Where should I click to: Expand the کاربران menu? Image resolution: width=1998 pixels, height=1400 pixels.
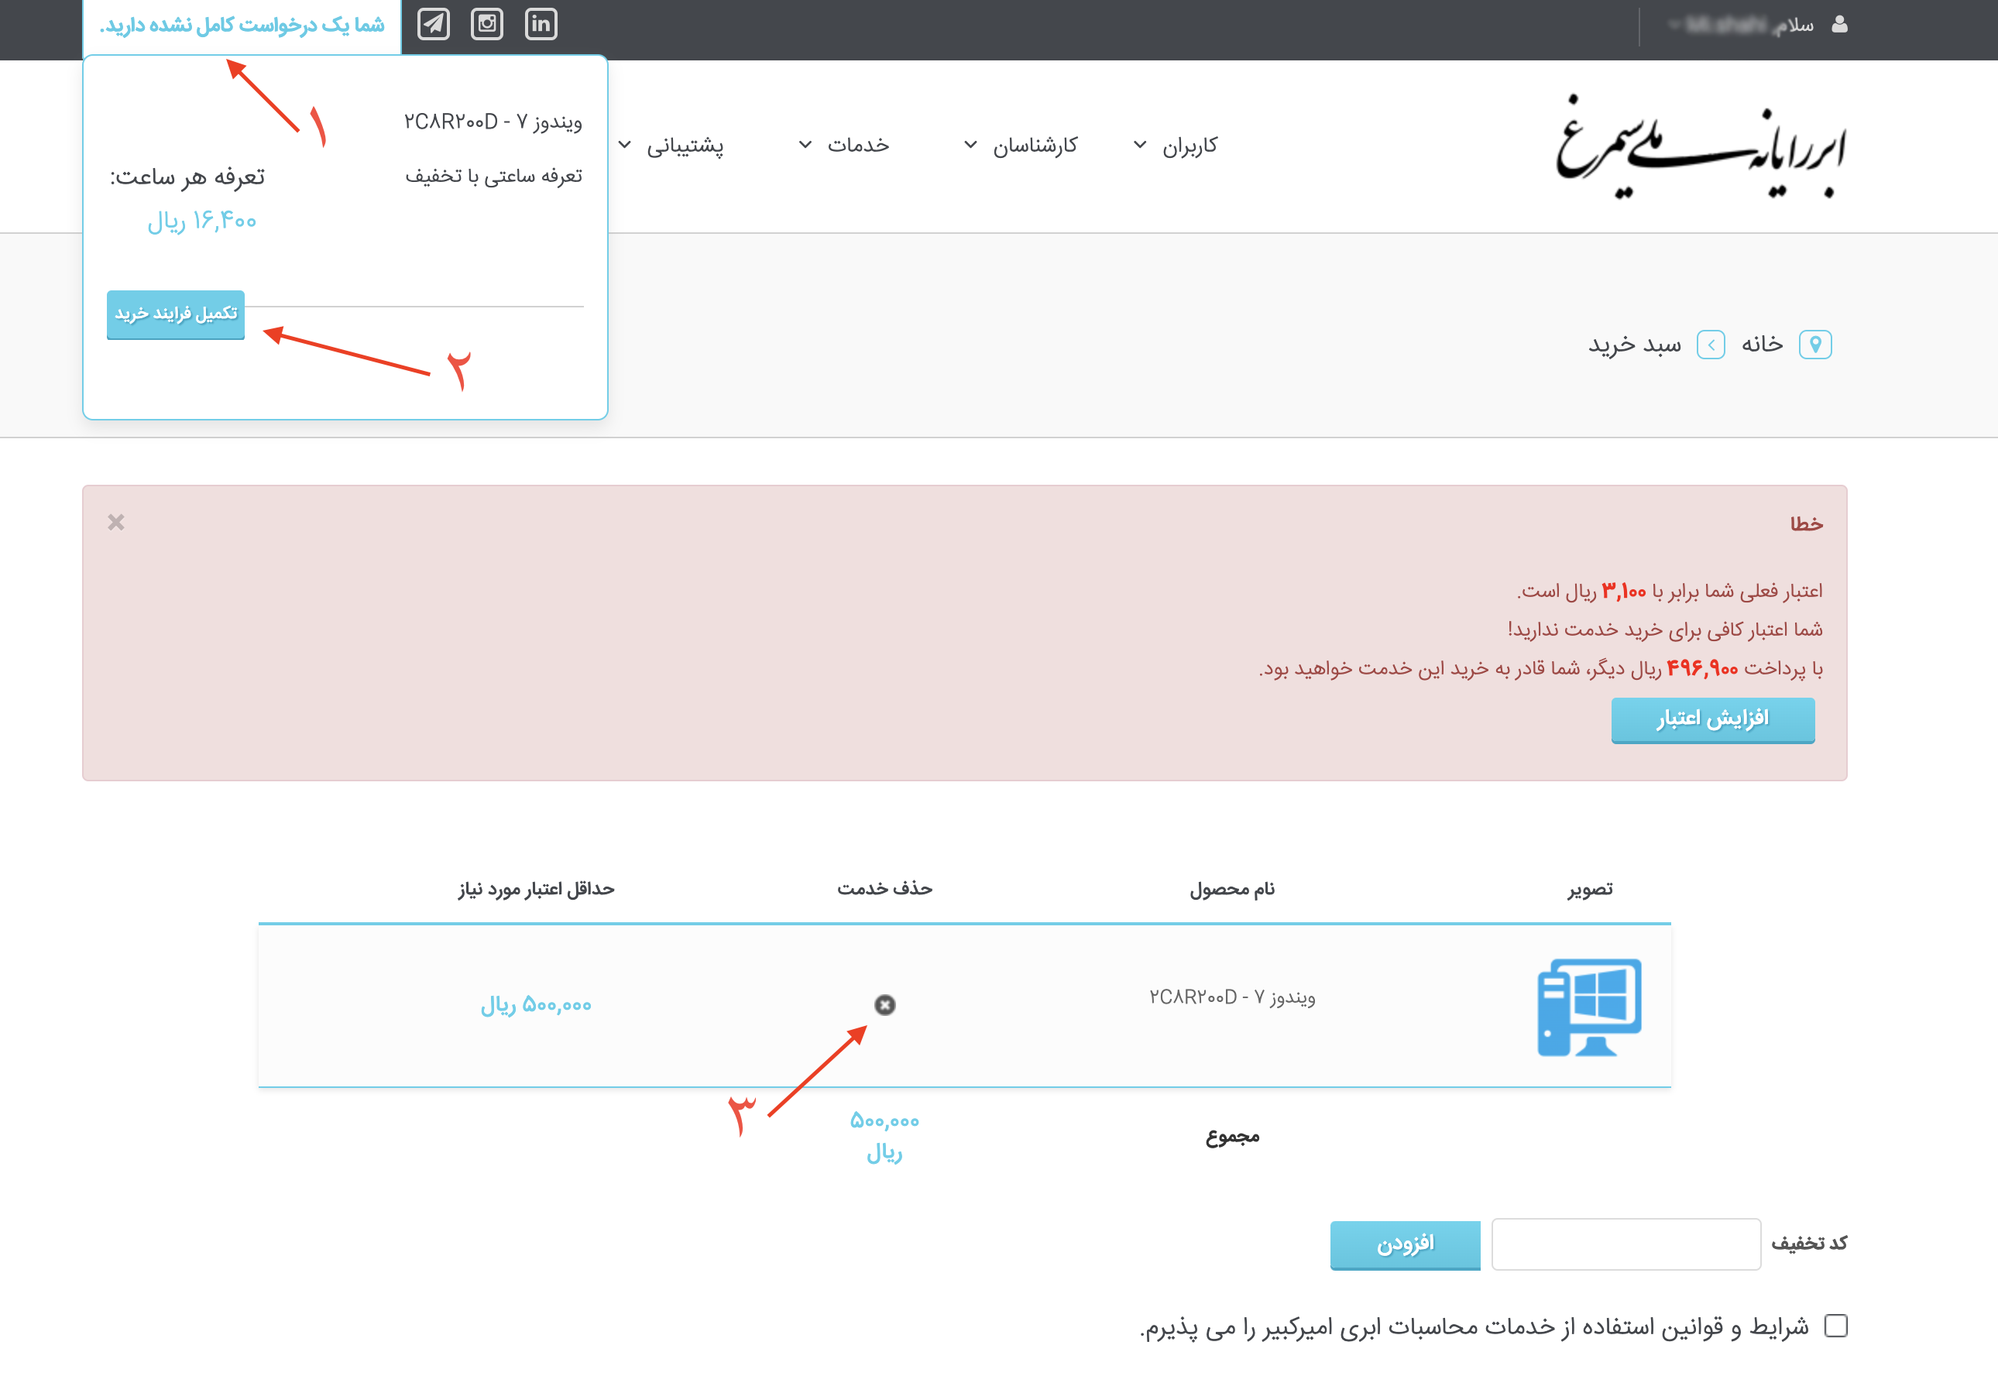[1176, 146]
